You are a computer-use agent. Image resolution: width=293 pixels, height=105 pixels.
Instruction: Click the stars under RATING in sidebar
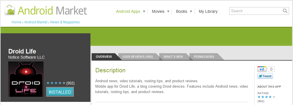tap(266, 97)
